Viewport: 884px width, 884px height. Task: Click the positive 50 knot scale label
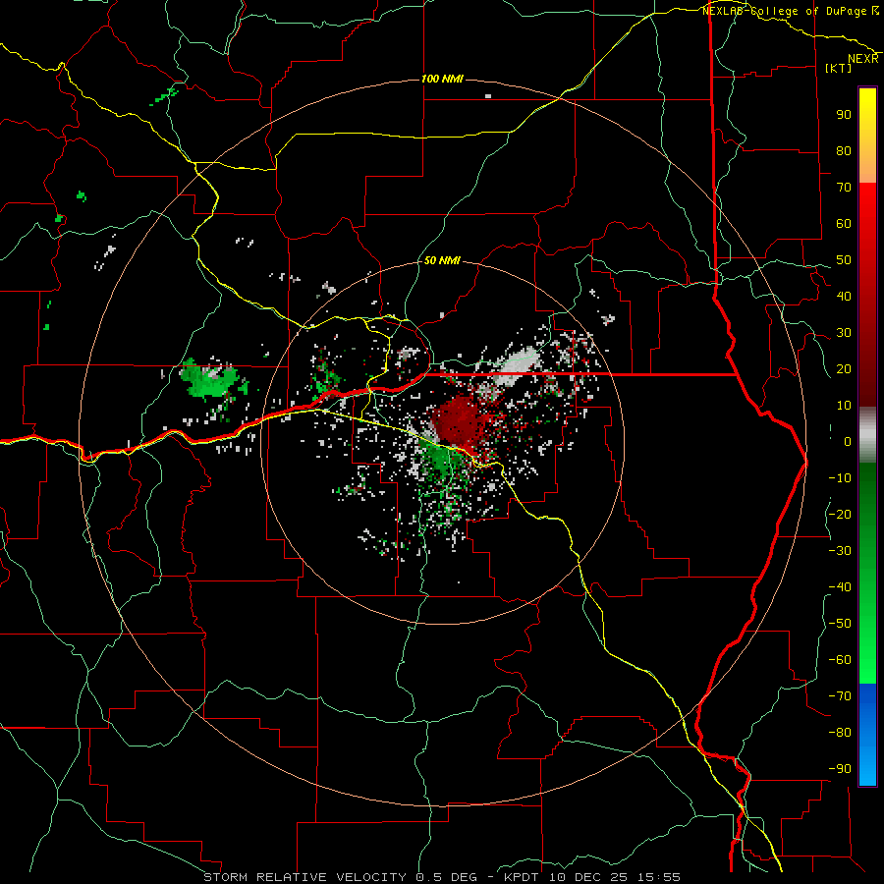[x=844, y=260]
